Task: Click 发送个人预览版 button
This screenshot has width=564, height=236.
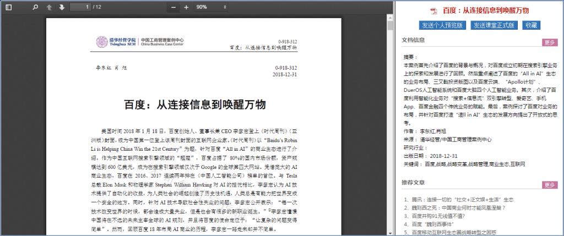Action: (x=443, y=25)
